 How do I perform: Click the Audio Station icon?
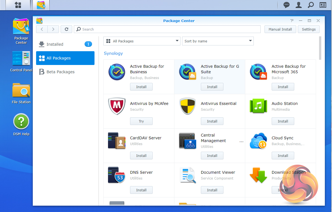258,106
